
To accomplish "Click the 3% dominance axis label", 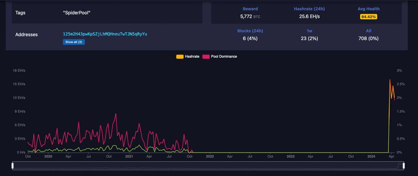I will [399, 71].
